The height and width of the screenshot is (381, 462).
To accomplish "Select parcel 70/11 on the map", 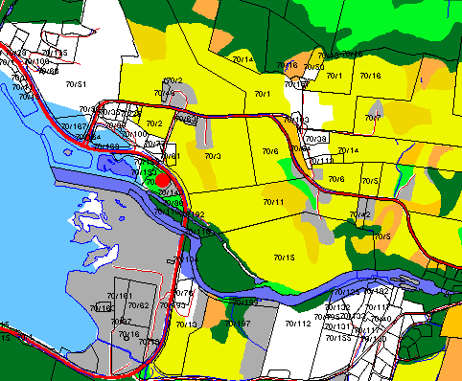I will click(273, 202).
